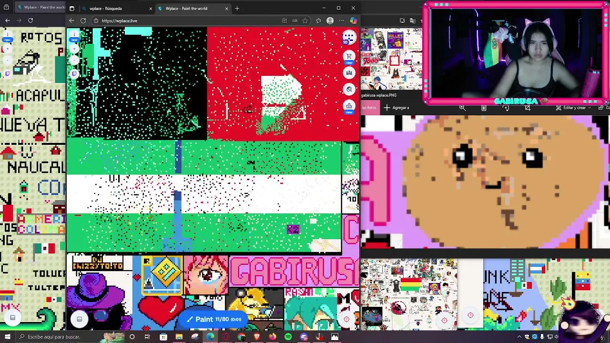Select background 'Wplace - Paint the world' tab
The height and width of the screenshot is (343, 610).
41,7
